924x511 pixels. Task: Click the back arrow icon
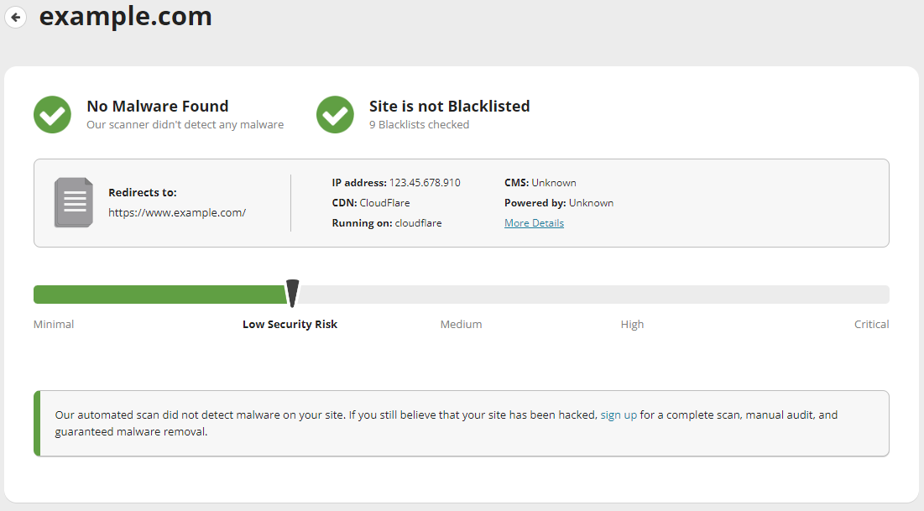(x=15, y=17)
